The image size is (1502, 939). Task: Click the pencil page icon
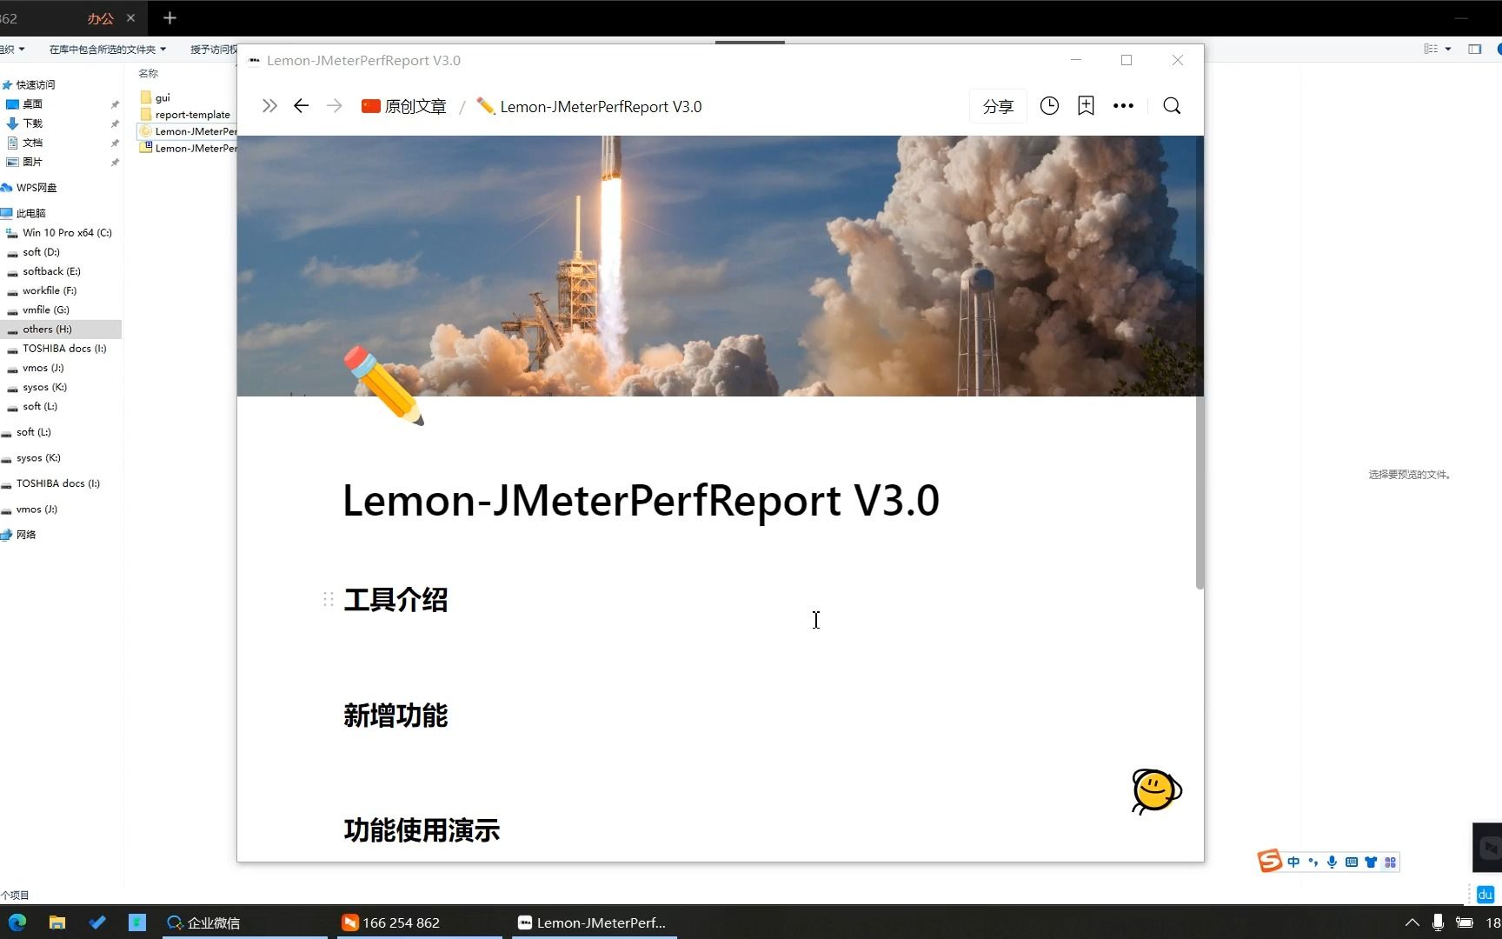coord(383,386)
